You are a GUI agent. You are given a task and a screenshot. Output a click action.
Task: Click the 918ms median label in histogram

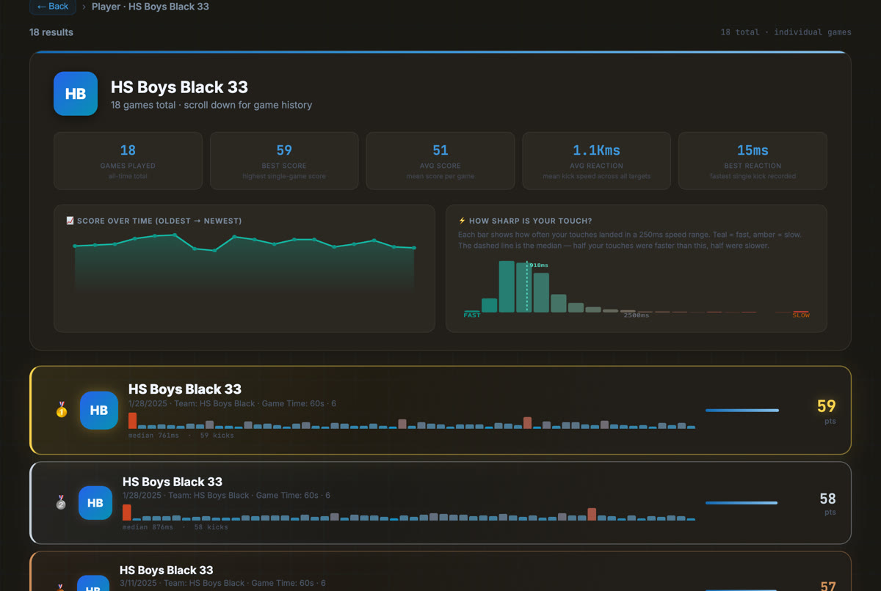539,265
